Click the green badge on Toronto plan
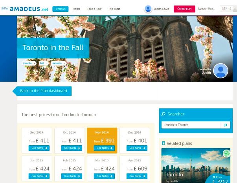237x183 pixels. (226, 153)
